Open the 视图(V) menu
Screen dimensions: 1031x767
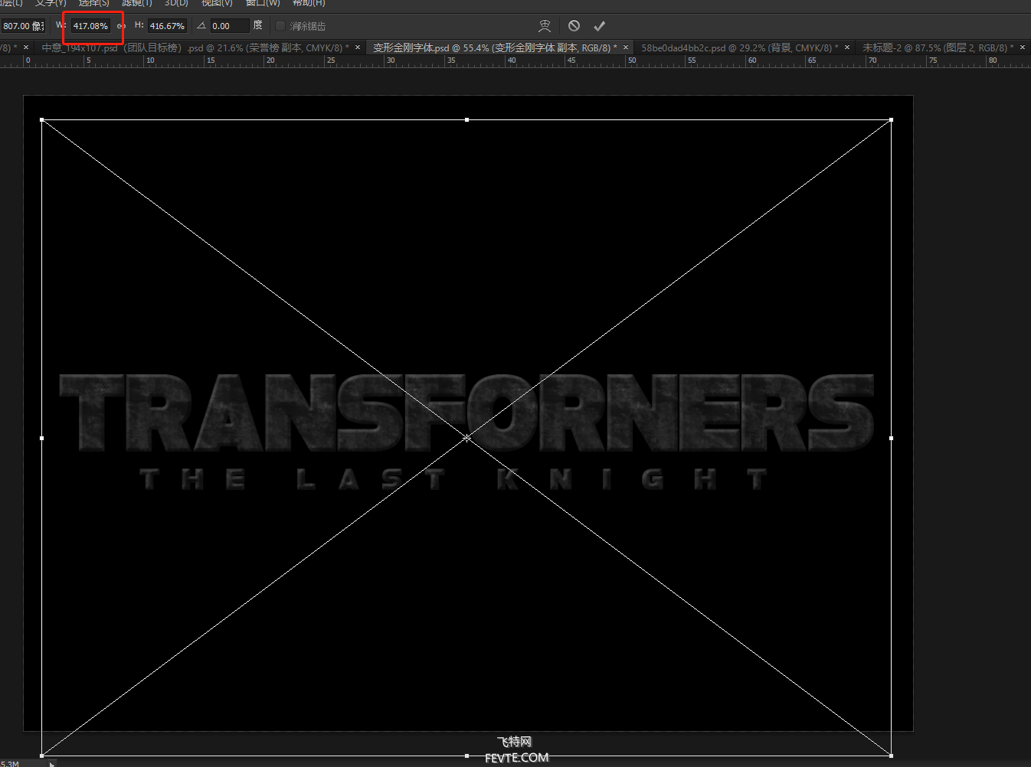tap(217, 3)
